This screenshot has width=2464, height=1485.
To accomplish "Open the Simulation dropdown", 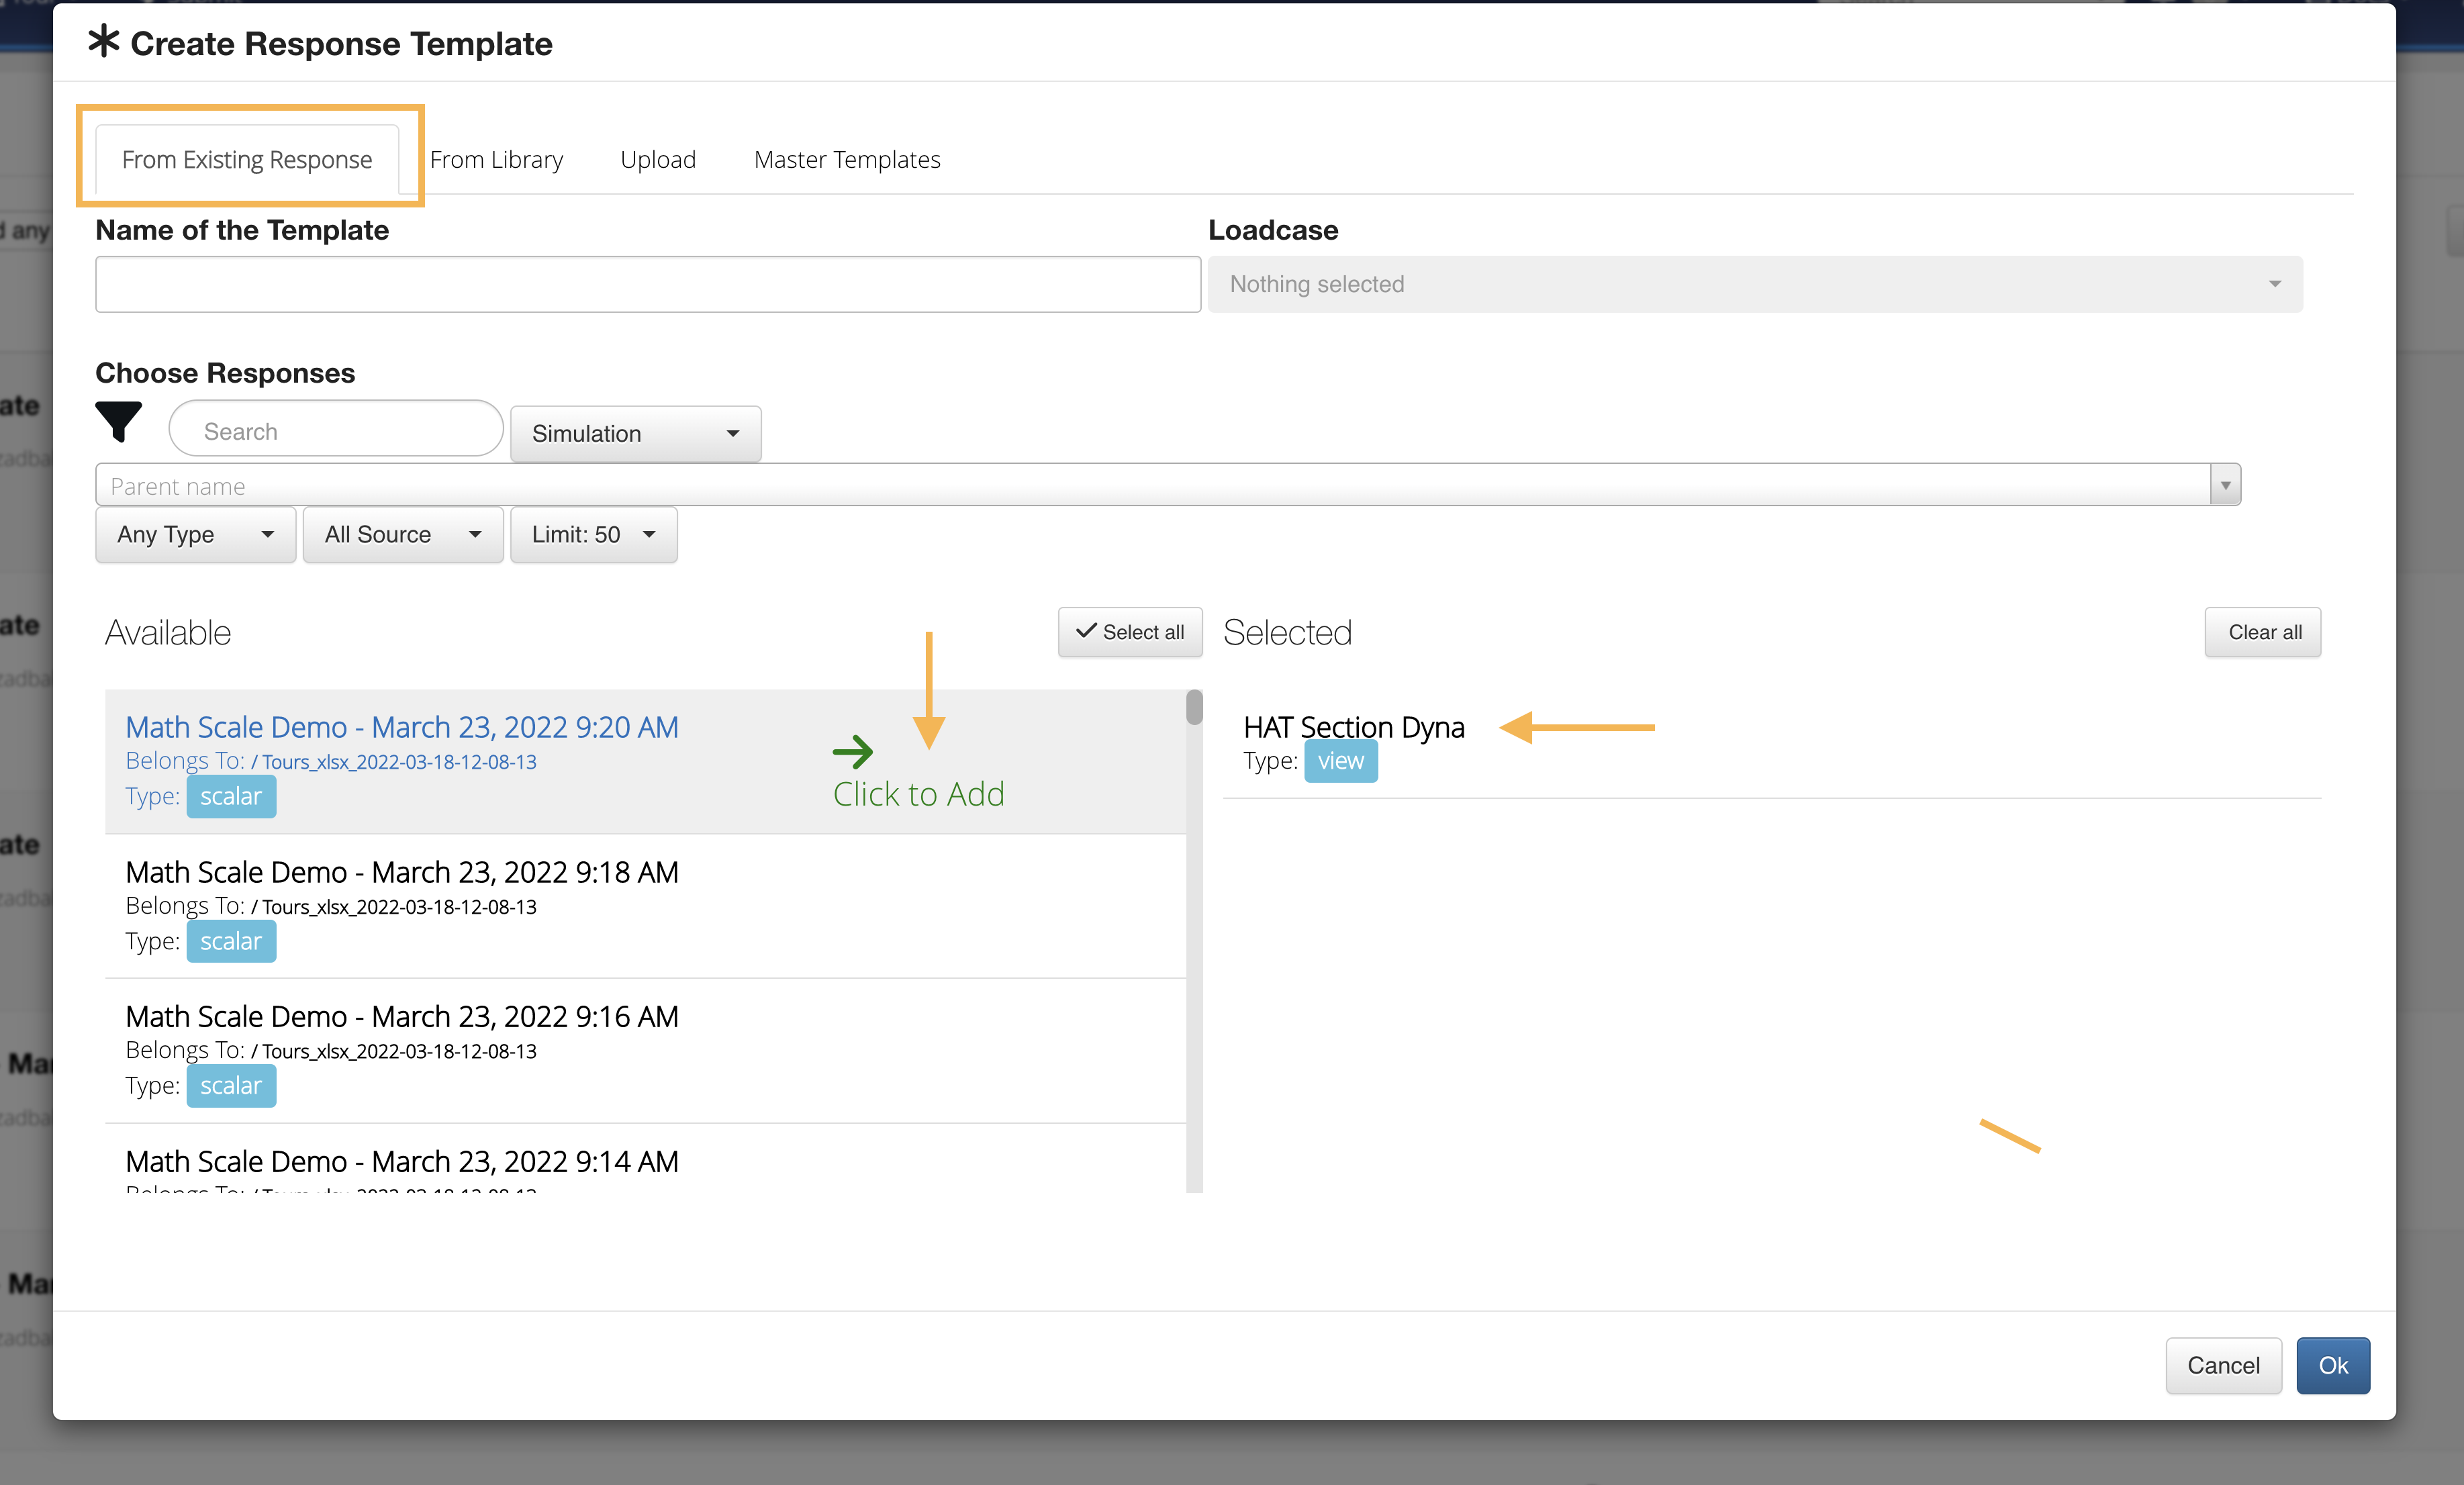I will [x=635, y=433].
